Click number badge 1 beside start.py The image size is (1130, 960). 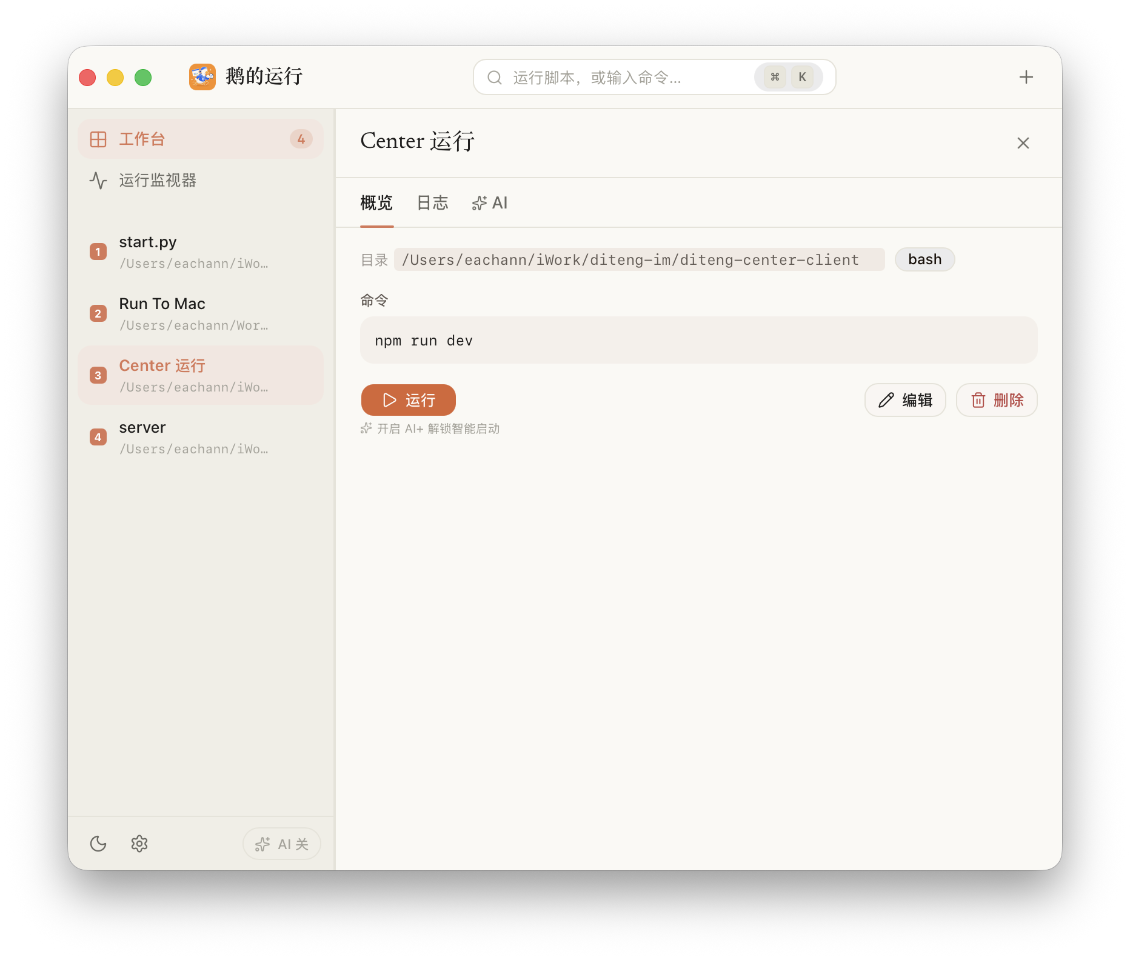(98, 252)
